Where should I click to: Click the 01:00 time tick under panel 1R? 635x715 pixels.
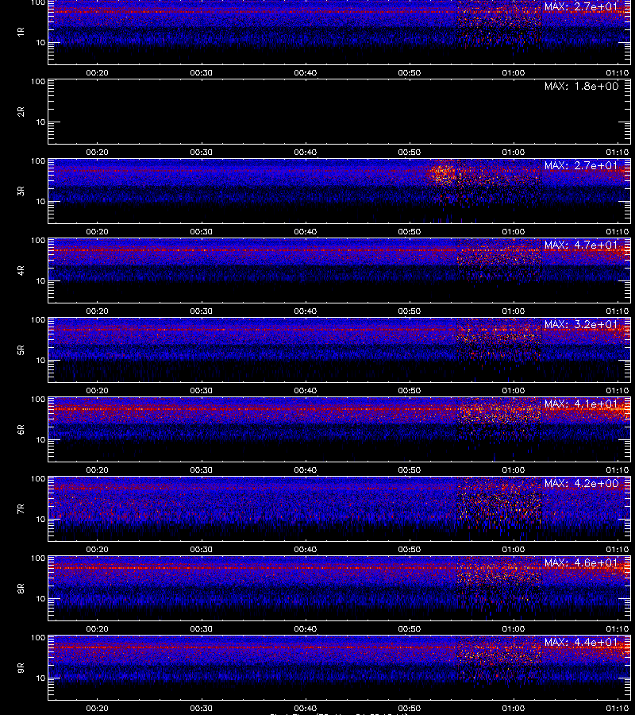(514, 72)
